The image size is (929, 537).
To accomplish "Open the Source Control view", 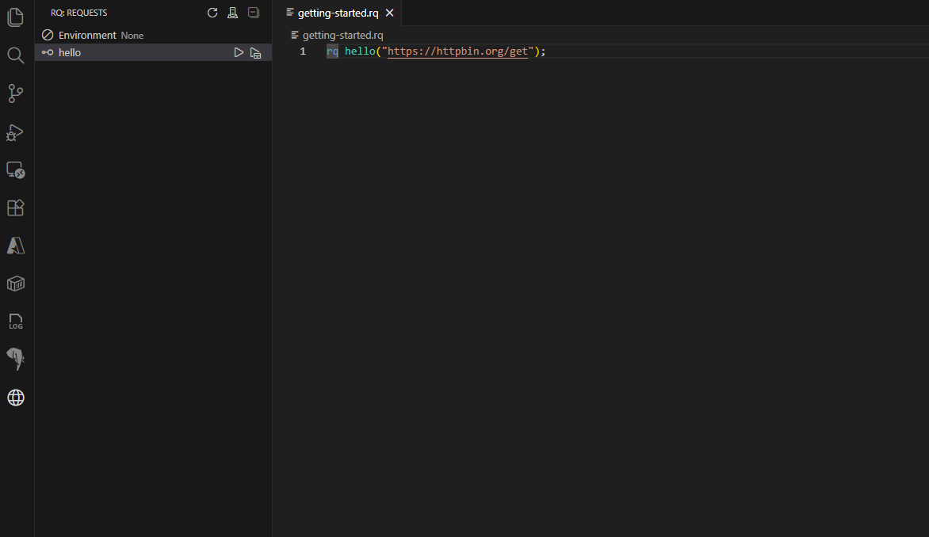I will 16,93.
